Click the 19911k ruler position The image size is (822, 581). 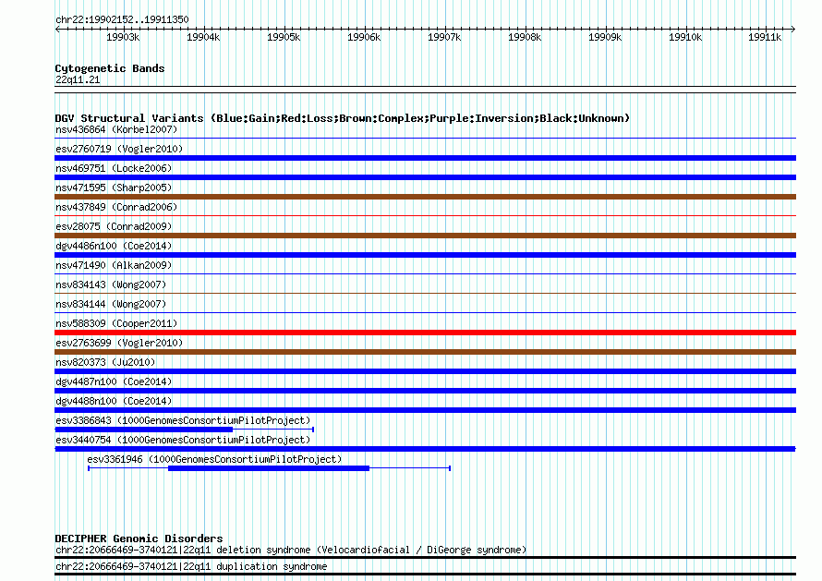coord(765,37)
